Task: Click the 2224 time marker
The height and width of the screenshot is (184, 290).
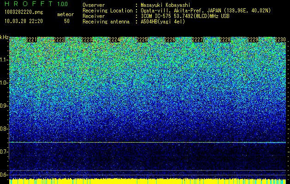Action: [114, 40]
